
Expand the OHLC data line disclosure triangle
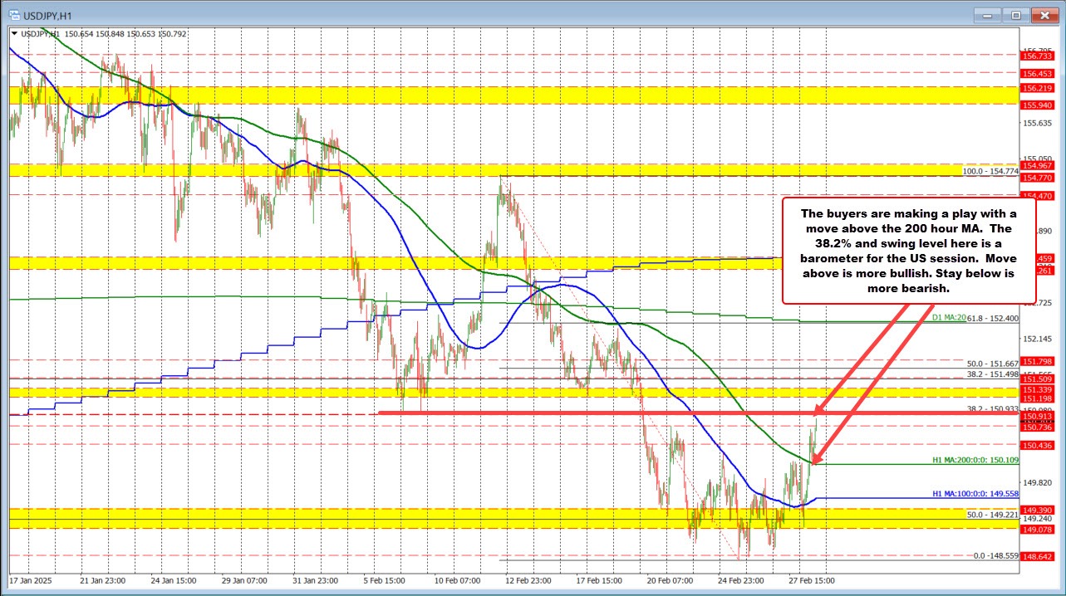pyautogui.click(x=16, y=35)
